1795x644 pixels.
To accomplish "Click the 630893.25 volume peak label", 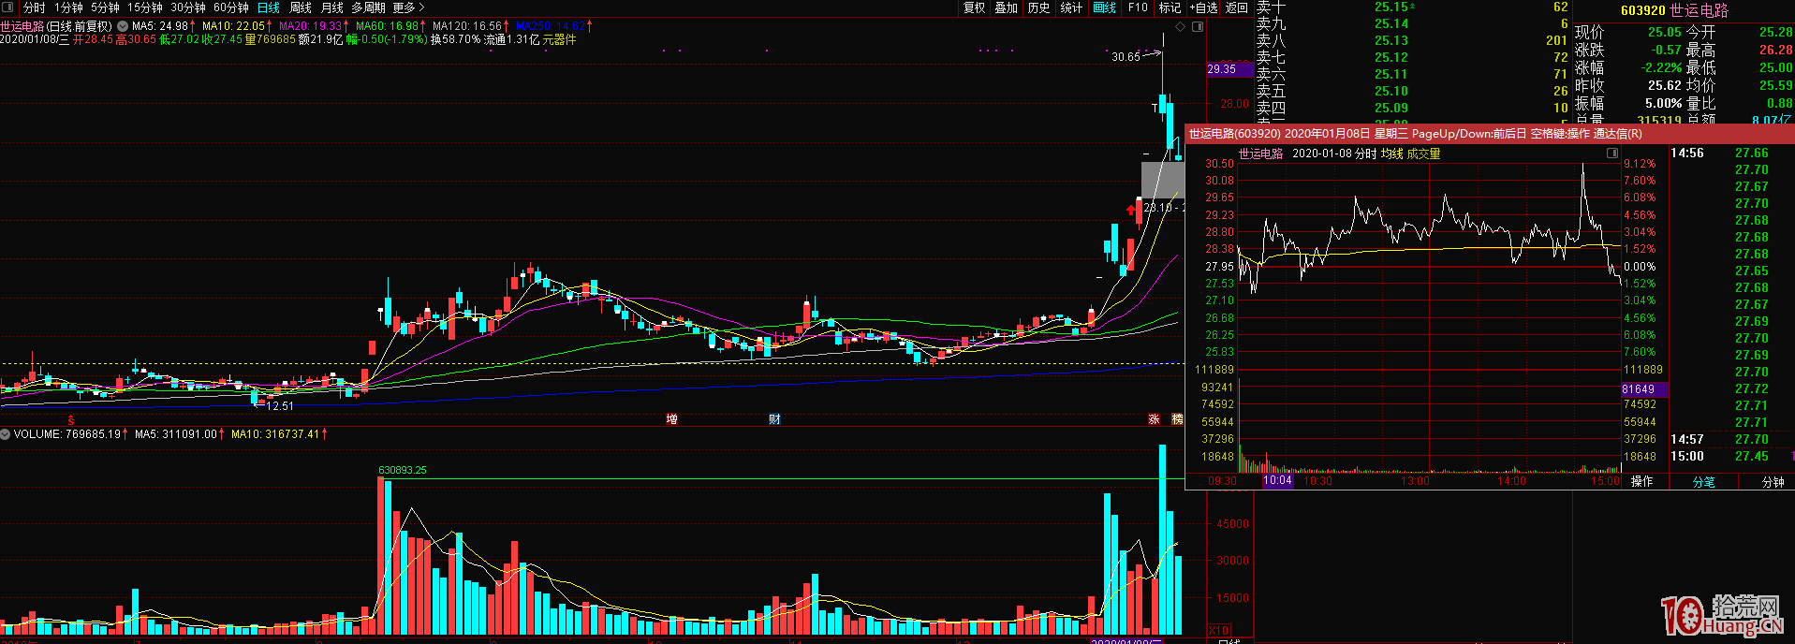I will 403,470.
